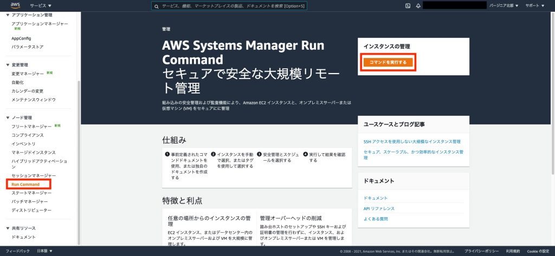Open the API リファレンス link

coord(379,208)
